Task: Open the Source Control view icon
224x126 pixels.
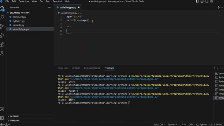Action: click(x=2, y=27)
